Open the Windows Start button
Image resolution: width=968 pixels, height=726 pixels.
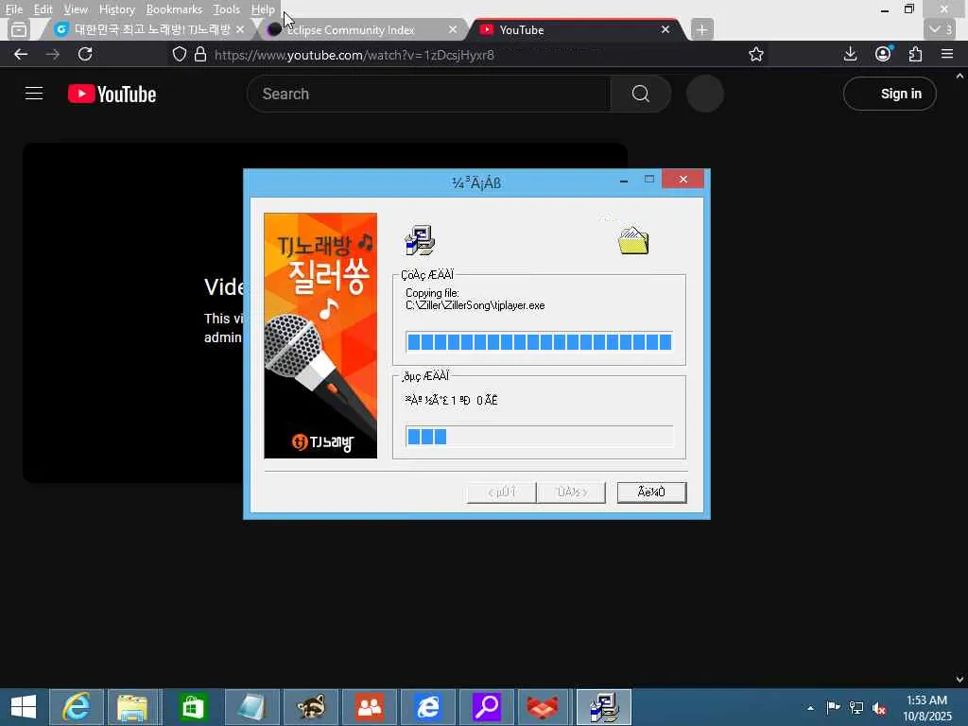(x=24, y=707)
